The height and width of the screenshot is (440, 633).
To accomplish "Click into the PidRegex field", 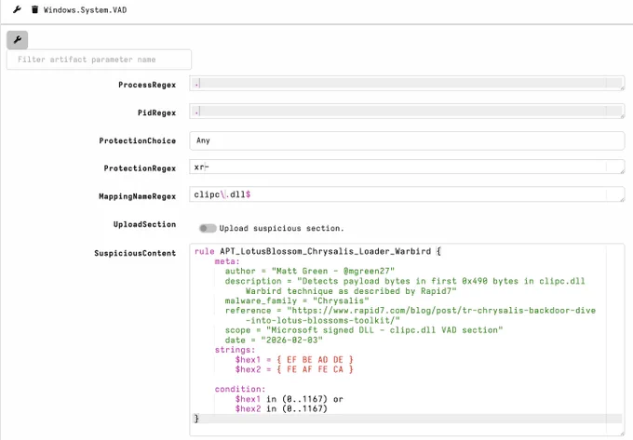I will [407, 112].
